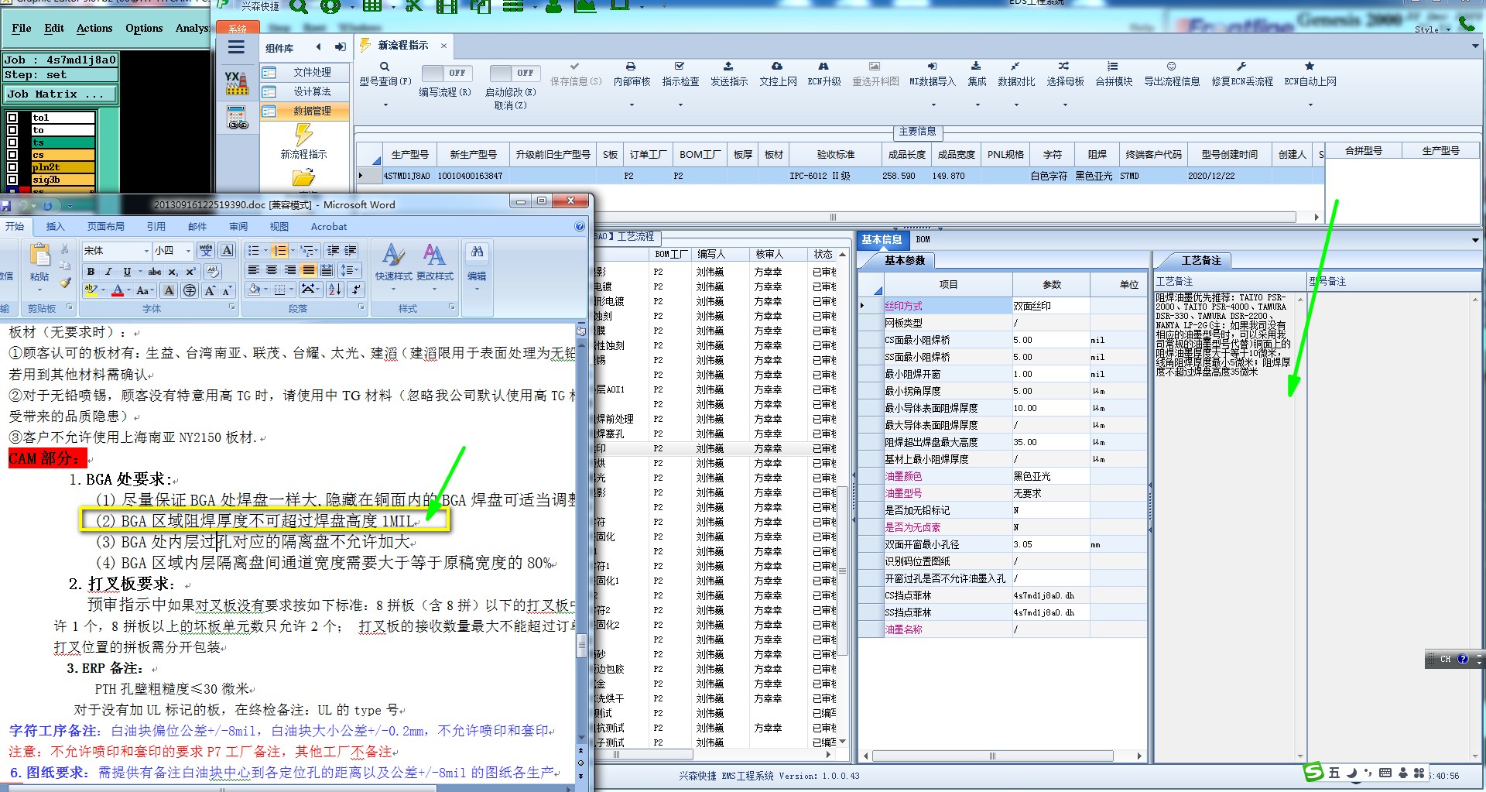Toggle show paragraph marks in Word
This screenshot has width=1486, height=792.
pyautogui.click(x=355, y=290)
